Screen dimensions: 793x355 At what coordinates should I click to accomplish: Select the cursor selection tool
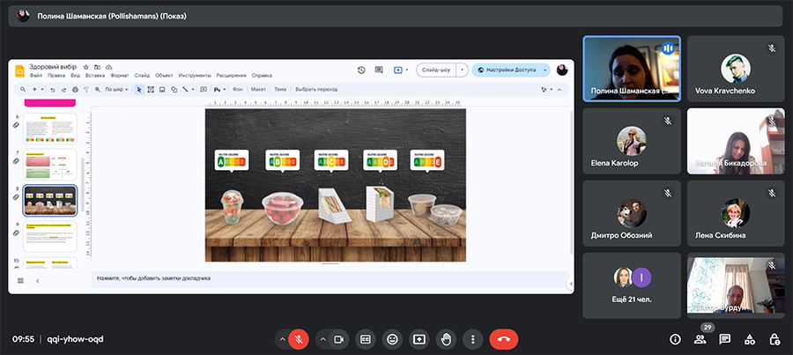(x=139, y=90)
